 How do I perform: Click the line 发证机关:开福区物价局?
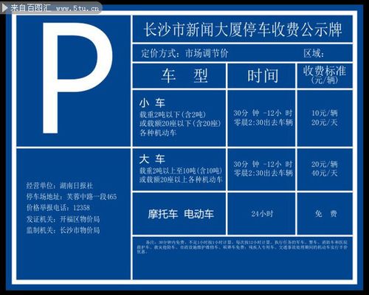[x=63, y=219]
